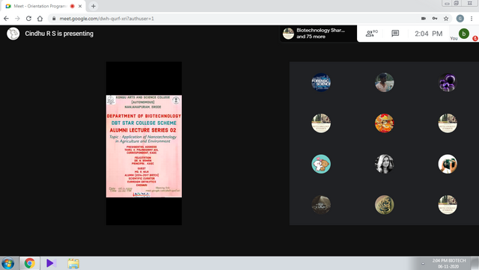
Task: Open the file explorer folder in taskbar
Action: (x=73, y=263)
